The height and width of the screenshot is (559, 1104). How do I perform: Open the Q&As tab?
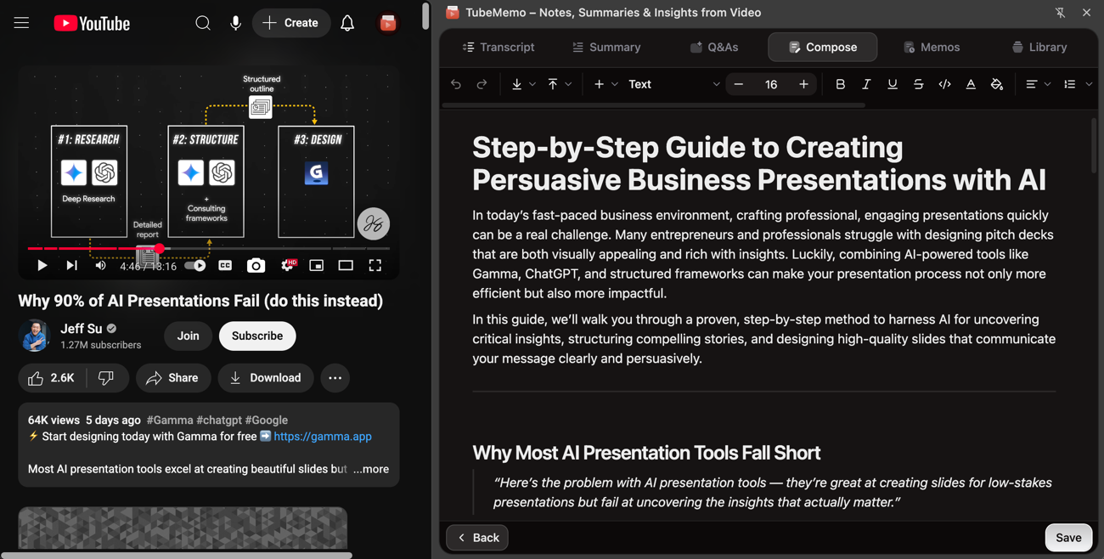pyautogui.click(x=714, y=48)
